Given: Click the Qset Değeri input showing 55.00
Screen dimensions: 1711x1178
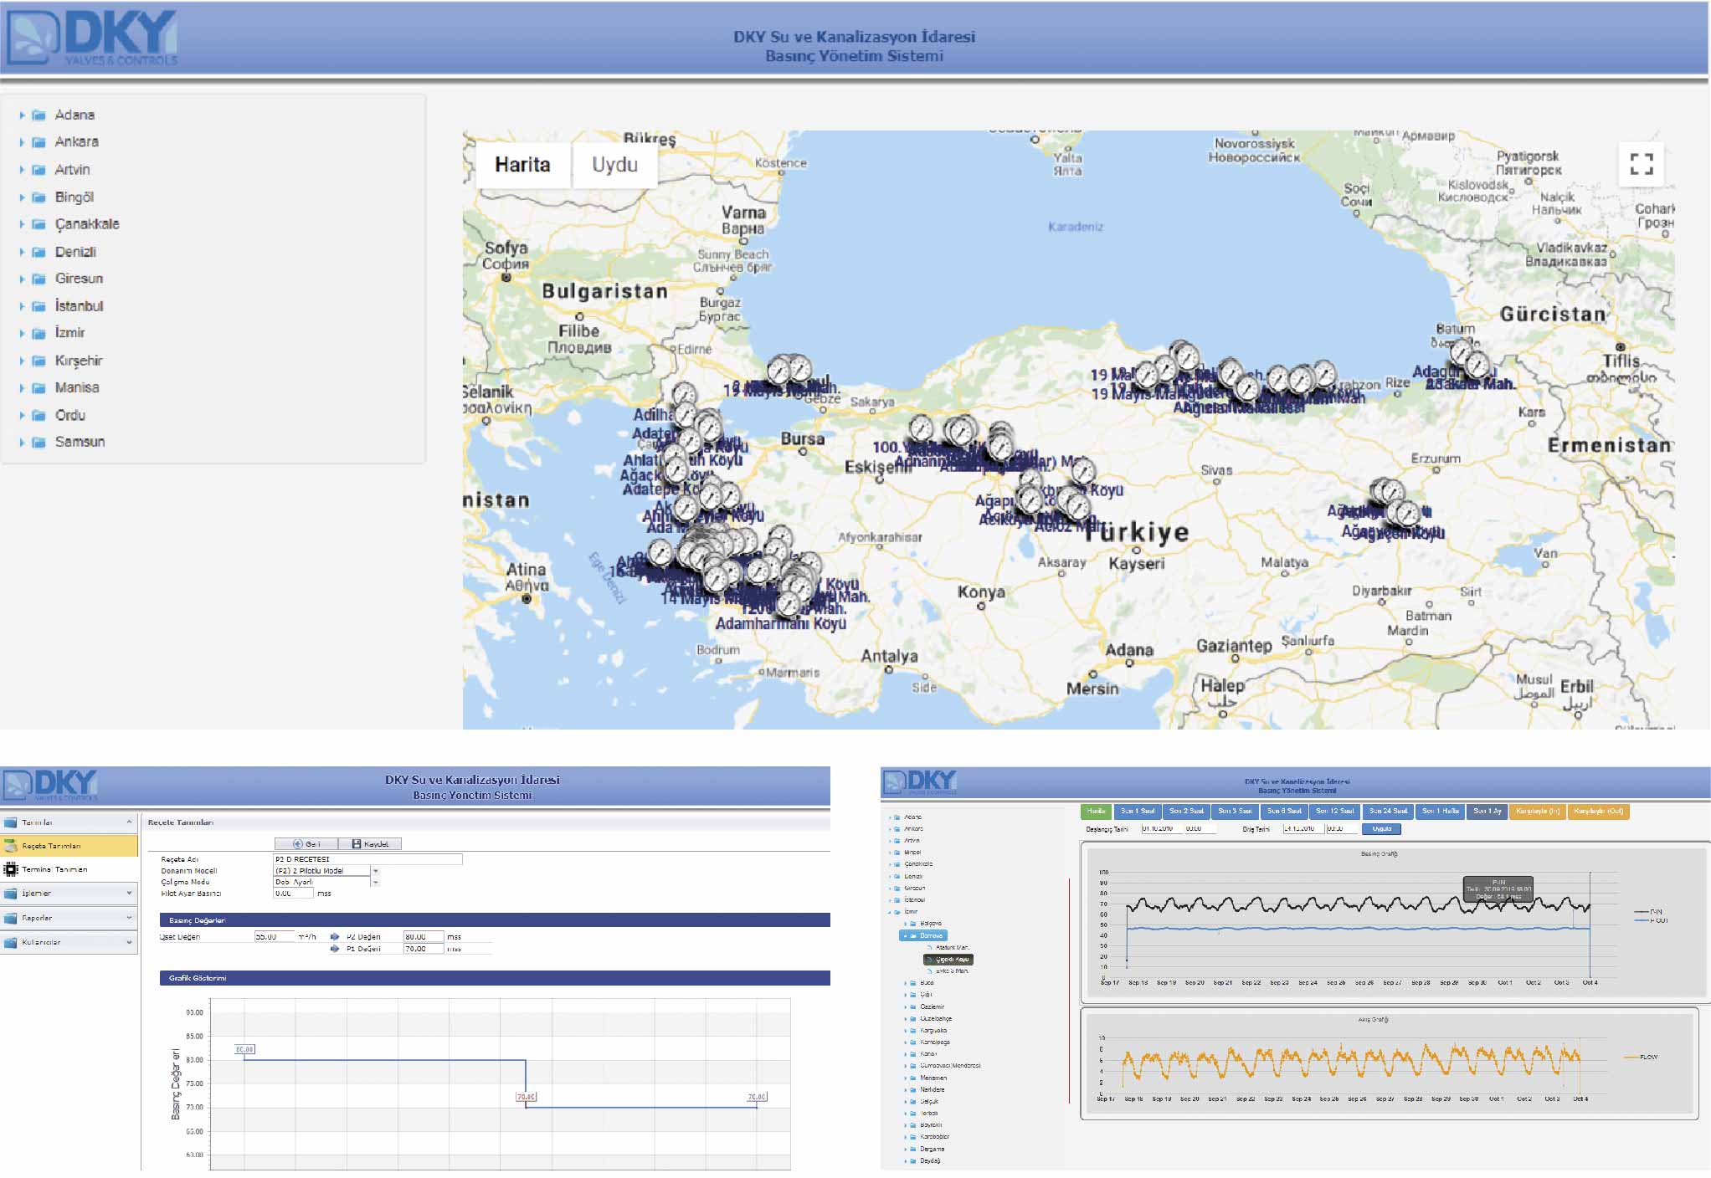Looking at the screenshot, I should tap(275, 936).
